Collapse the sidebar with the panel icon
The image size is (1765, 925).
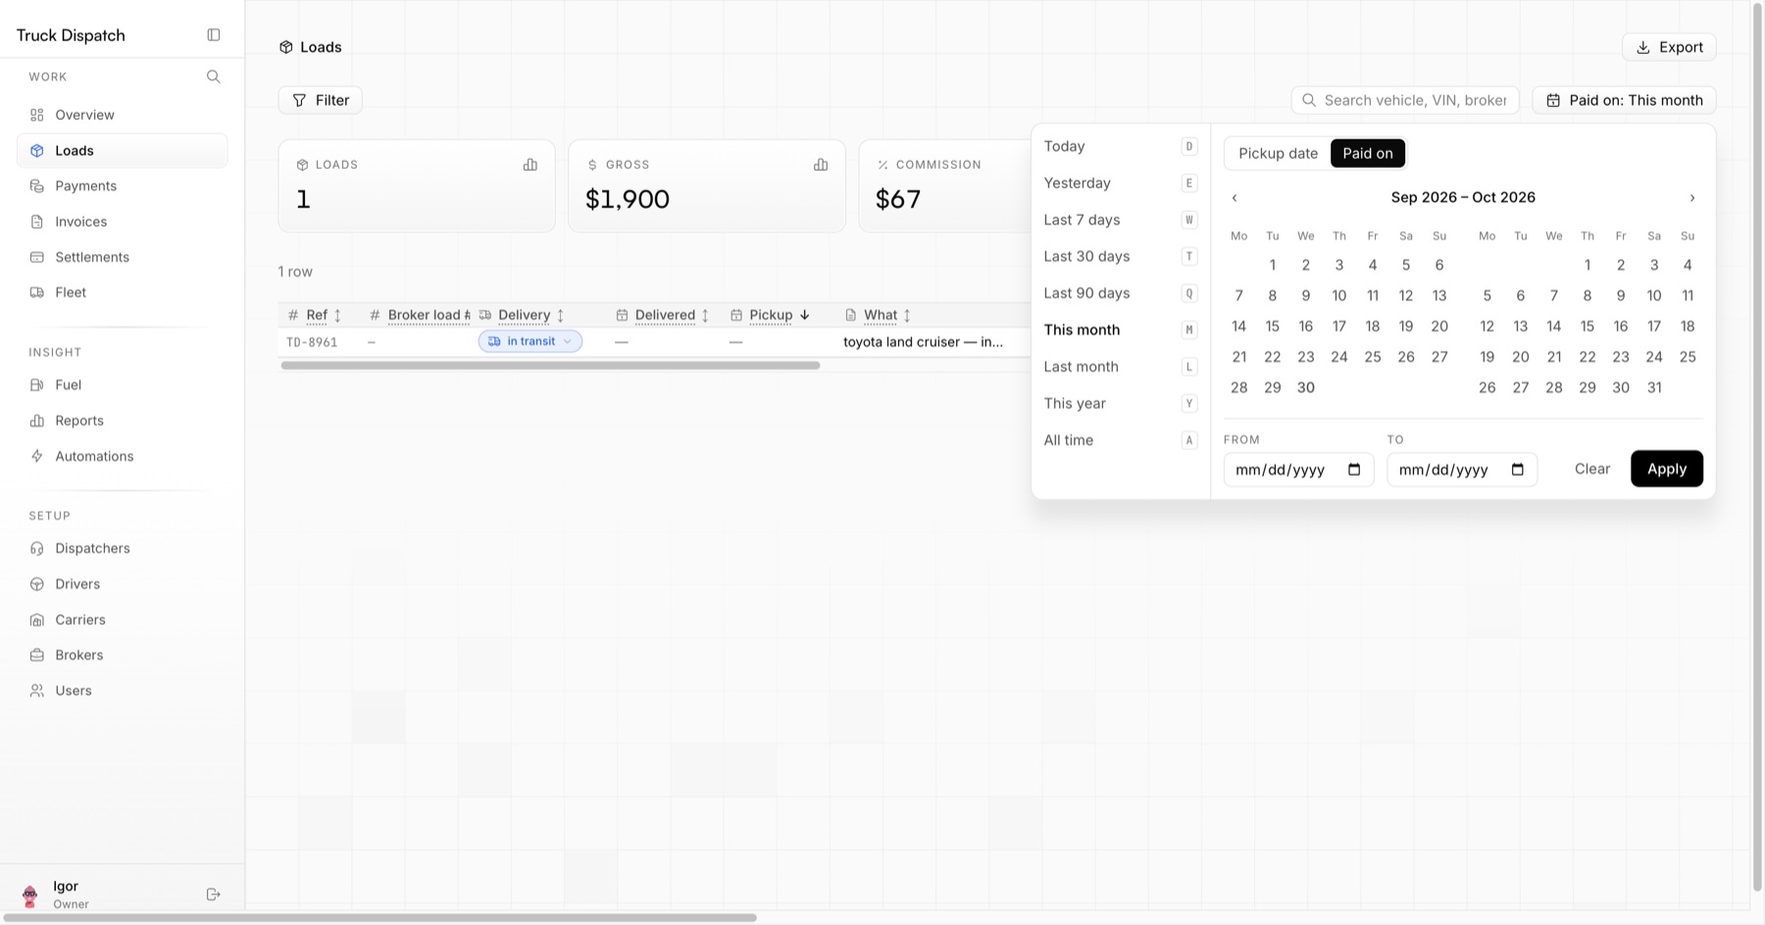(x=214, y=35)
